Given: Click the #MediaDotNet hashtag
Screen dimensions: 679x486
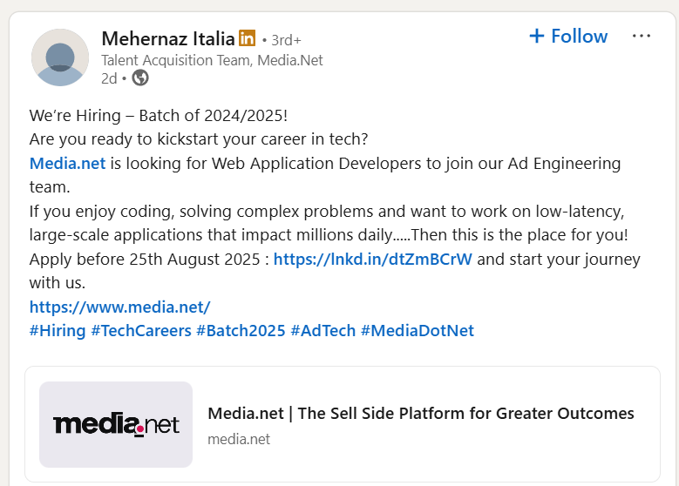Looking at the screenshot, I should pos(418,331).
